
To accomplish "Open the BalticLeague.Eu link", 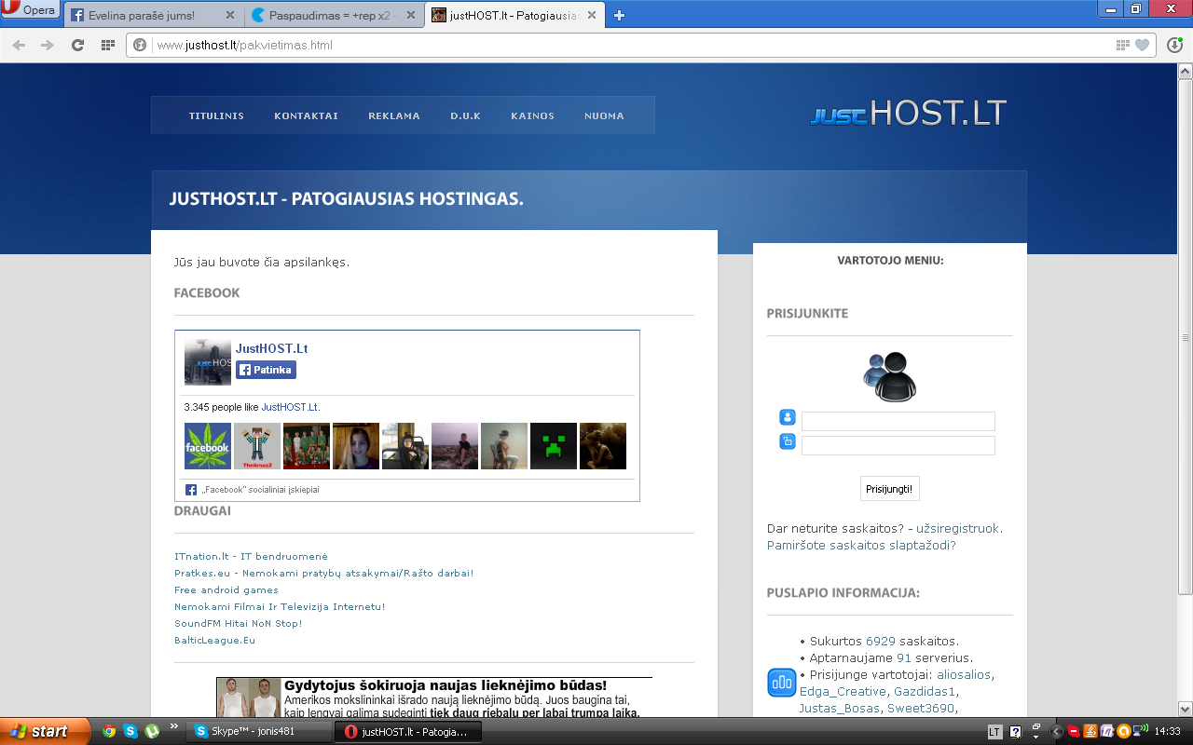I will pyautogui.click(x=214, y=640).
